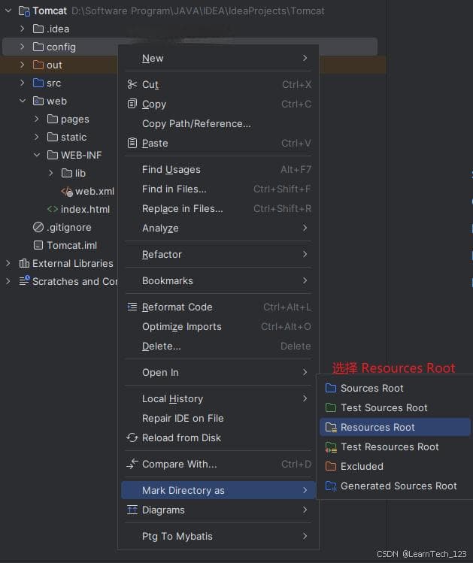Click the .gitignore file icon
The image size is (473, 563).
pos(38,227)
